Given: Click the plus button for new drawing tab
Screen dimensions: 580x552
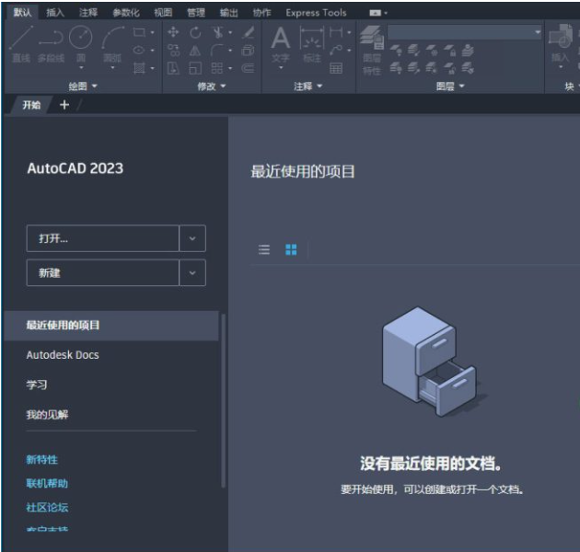Looking at the screenshot, I should 64,105.
